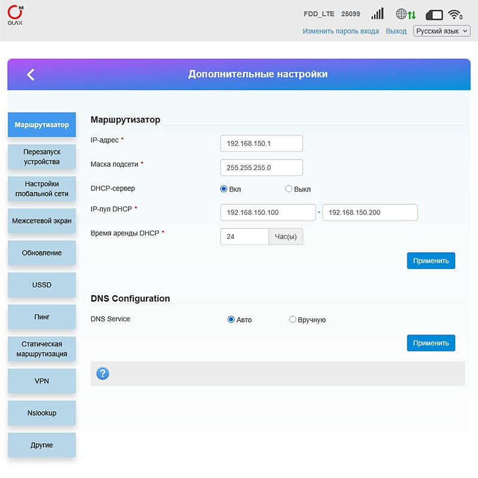The image size is (478, 478).
Task: Click the Wi-Fi connected clients icon
Action: pos(455,14)
